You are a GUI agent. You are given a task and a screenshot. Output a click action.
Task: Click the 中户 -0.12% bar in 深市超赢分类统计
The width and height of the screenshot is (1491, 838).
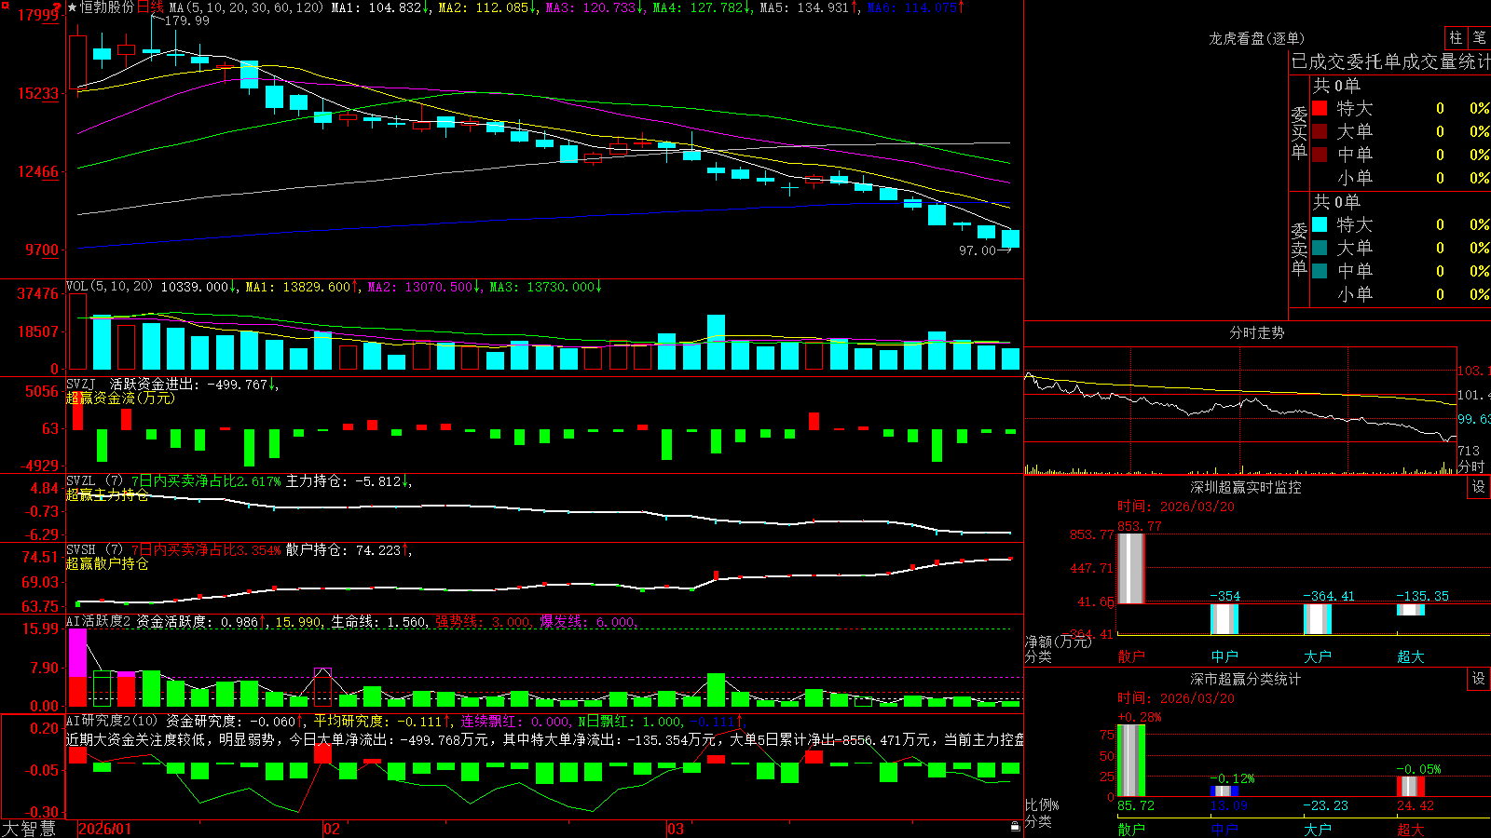point(1224,791)
